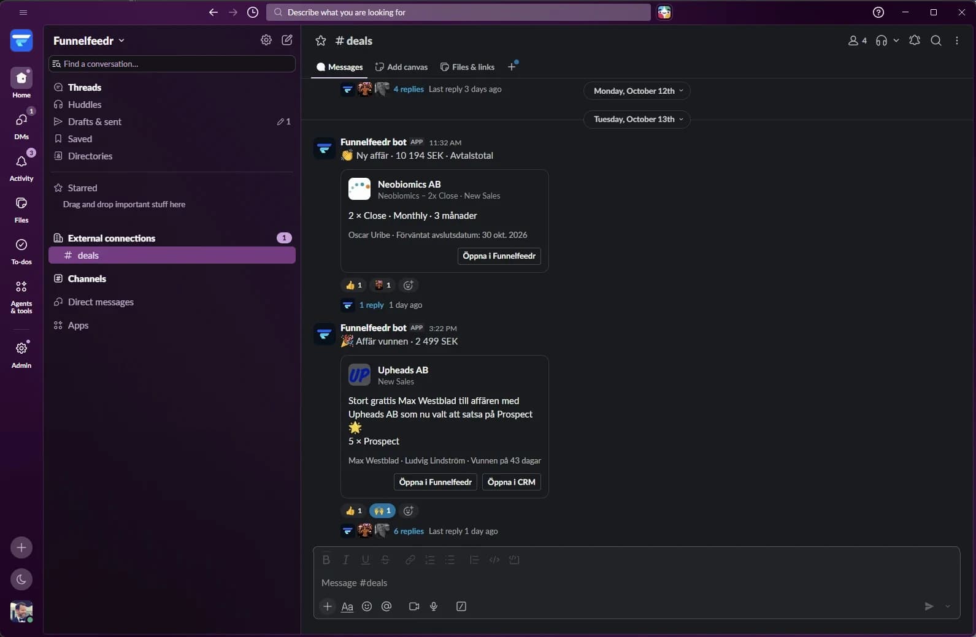The image size is (976, 637).
Task: Click the top search bar
Action: tap(458, 12)
